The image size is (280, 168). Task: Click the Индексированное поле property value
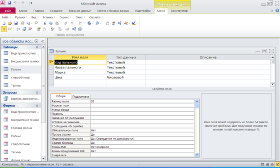point(142,138)
